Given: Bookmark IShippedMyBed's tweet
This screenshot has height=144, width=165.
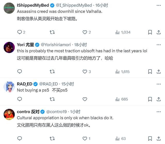Looking at the screenshot, I should 150,32.
